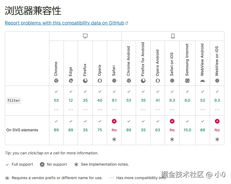
Task: Click the Chrome browser icon
Action: click(x=56, y=81)
